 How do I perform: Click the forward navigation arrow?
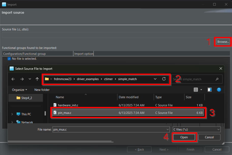[22, 79]
